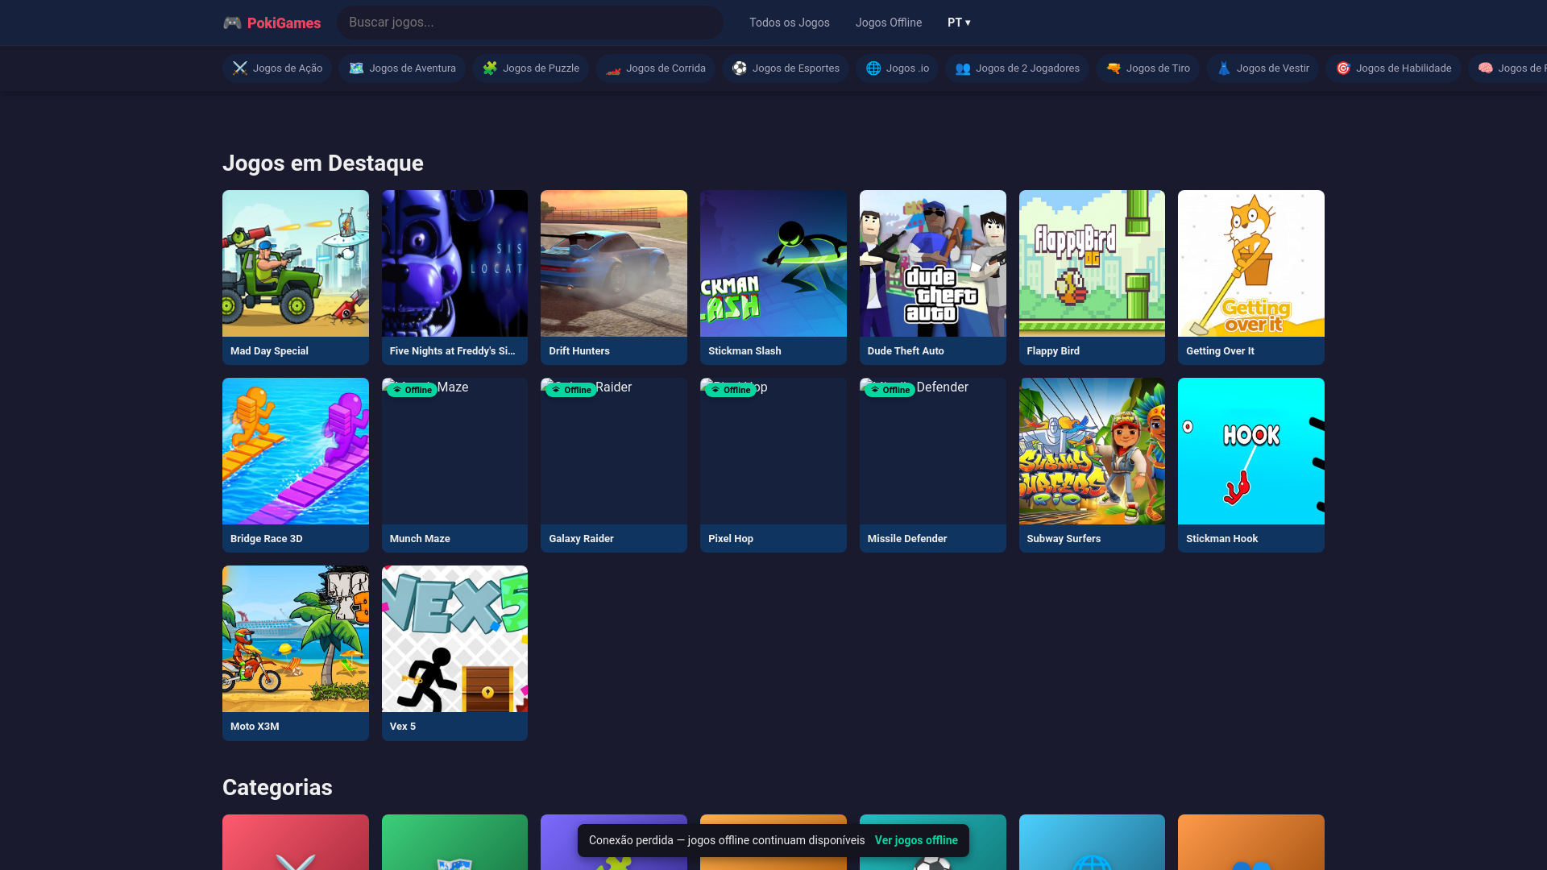
Task: Open the blue globe category card
Action: tap(1092, 842)
